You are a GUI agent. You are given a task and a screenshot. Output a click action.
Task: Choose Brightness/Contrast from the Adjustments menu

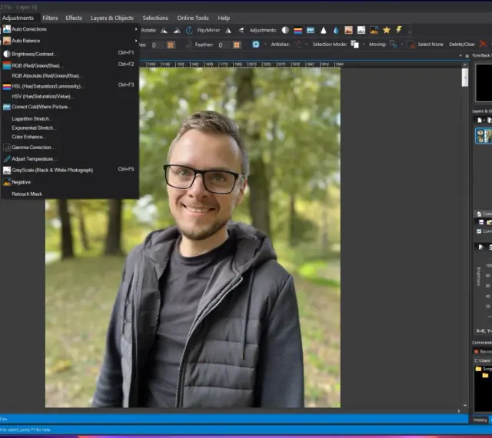point(70,54)
